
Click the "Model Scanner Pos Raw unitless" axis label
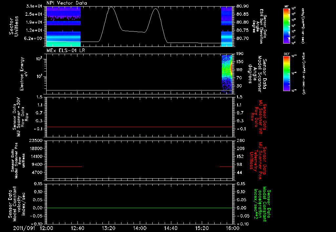[18, 161]
